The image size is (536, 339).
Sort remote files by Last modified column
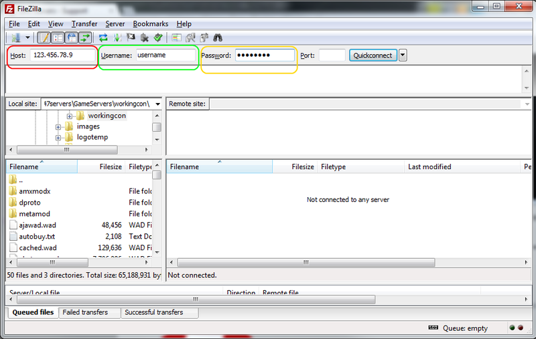[462, 166]
